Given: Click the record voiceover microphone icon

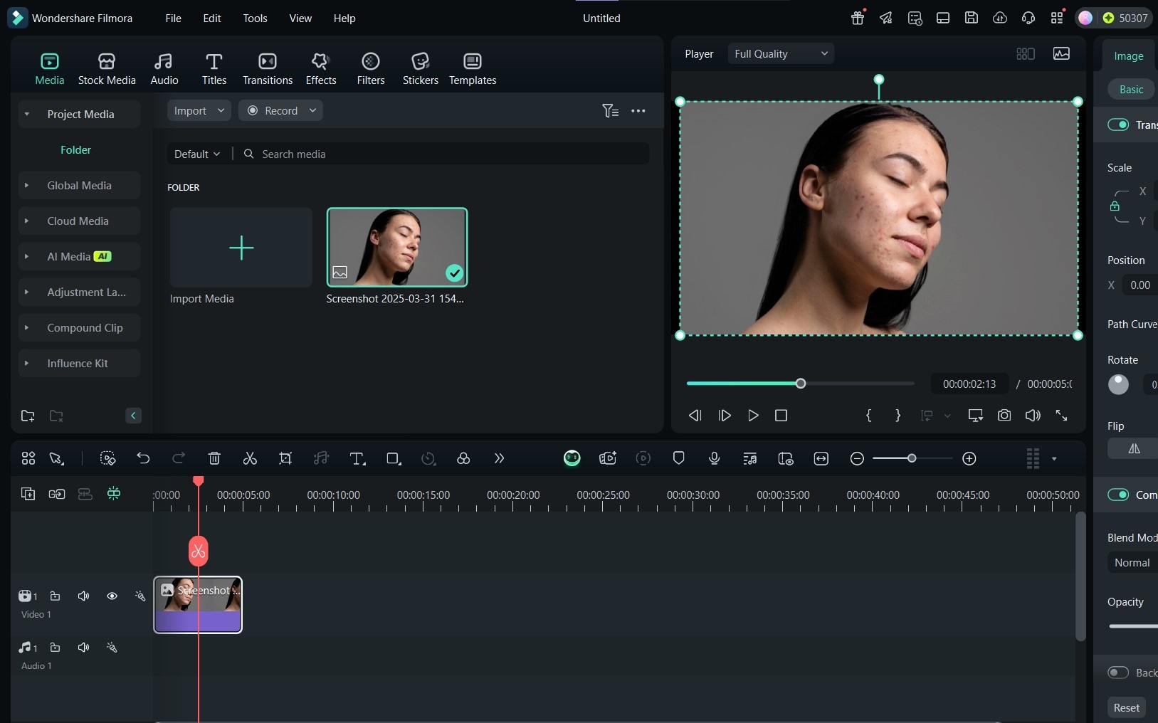Looking at the screenshot, I should (x=715, y=459).
